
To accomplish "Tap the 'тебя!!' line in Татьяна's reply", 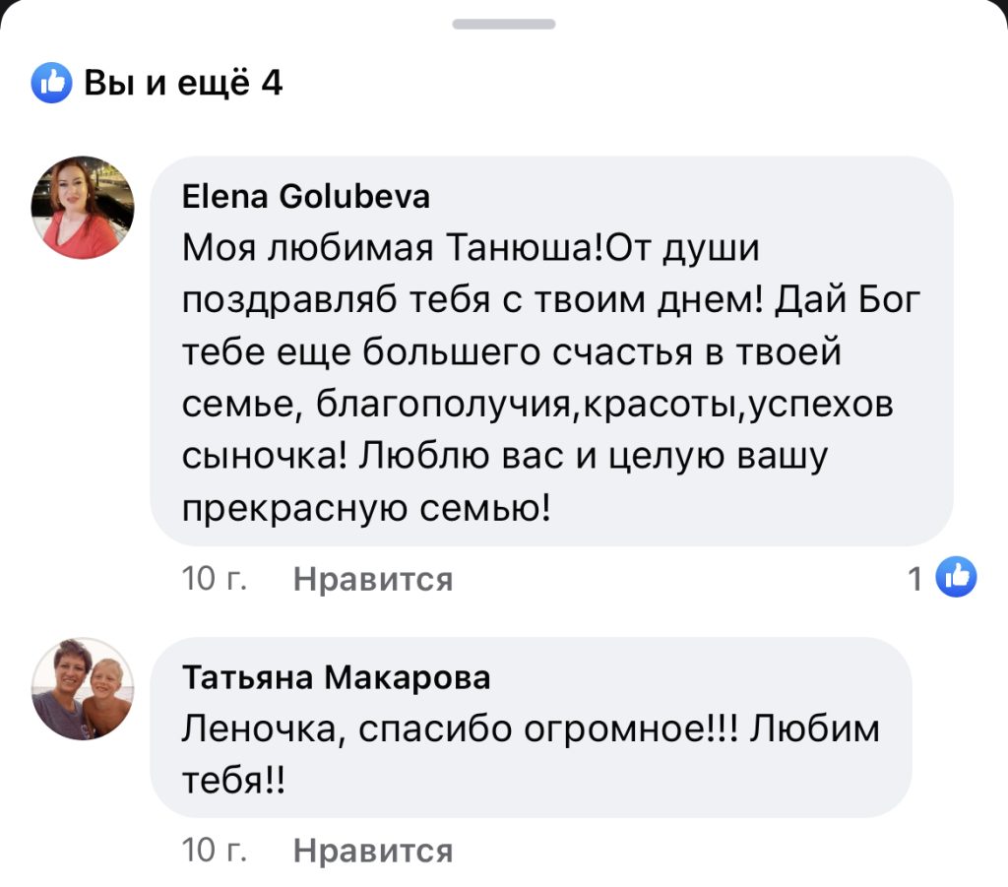I will [x=233, y=783].
